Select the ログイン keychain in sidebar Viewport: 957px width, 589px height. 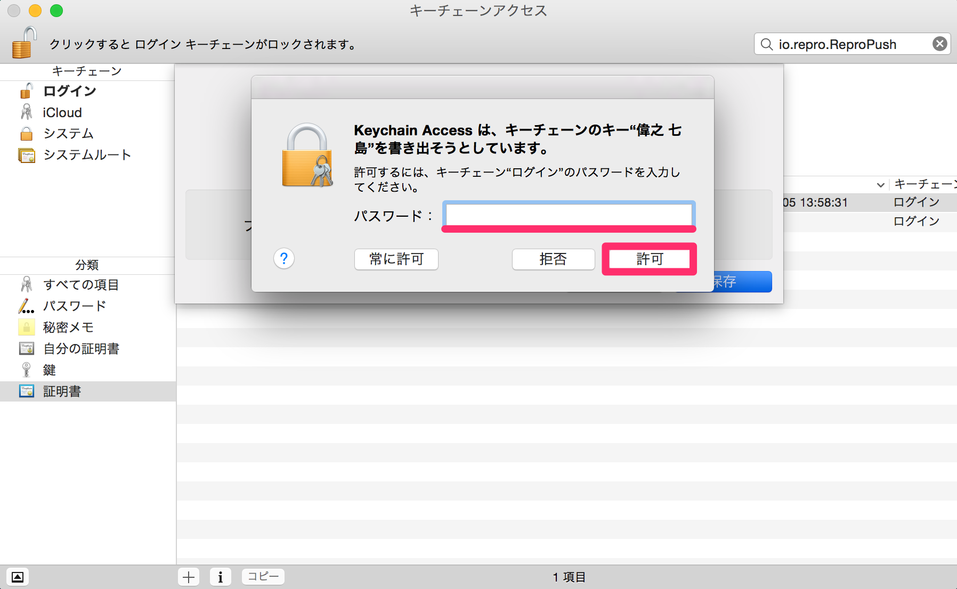click(x=87, y=91)
